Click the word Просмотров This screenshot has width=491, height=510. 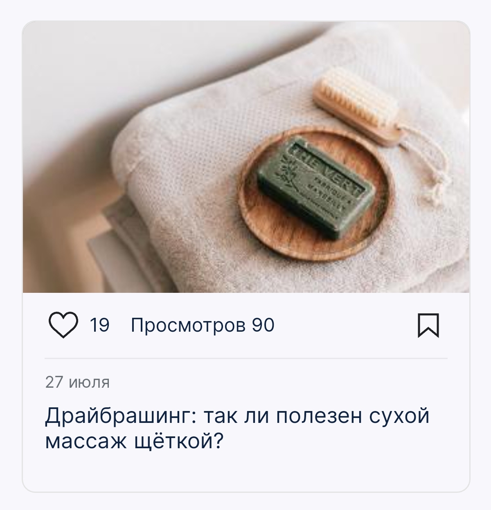click(188, 326)
